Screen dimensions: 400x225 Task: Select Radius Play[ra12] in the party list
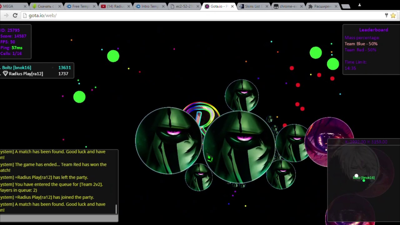(26, 74)
